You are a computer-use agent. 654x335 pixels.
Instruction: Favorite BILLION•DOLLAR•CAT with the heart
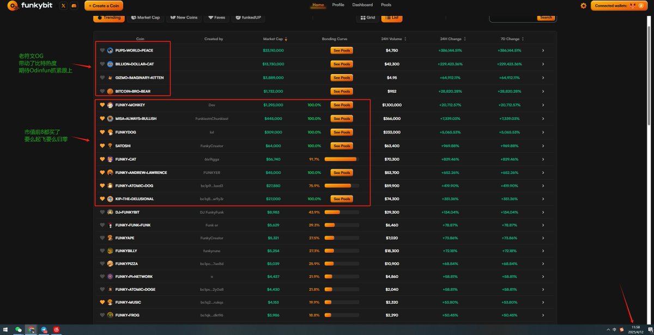coord(102,64)
